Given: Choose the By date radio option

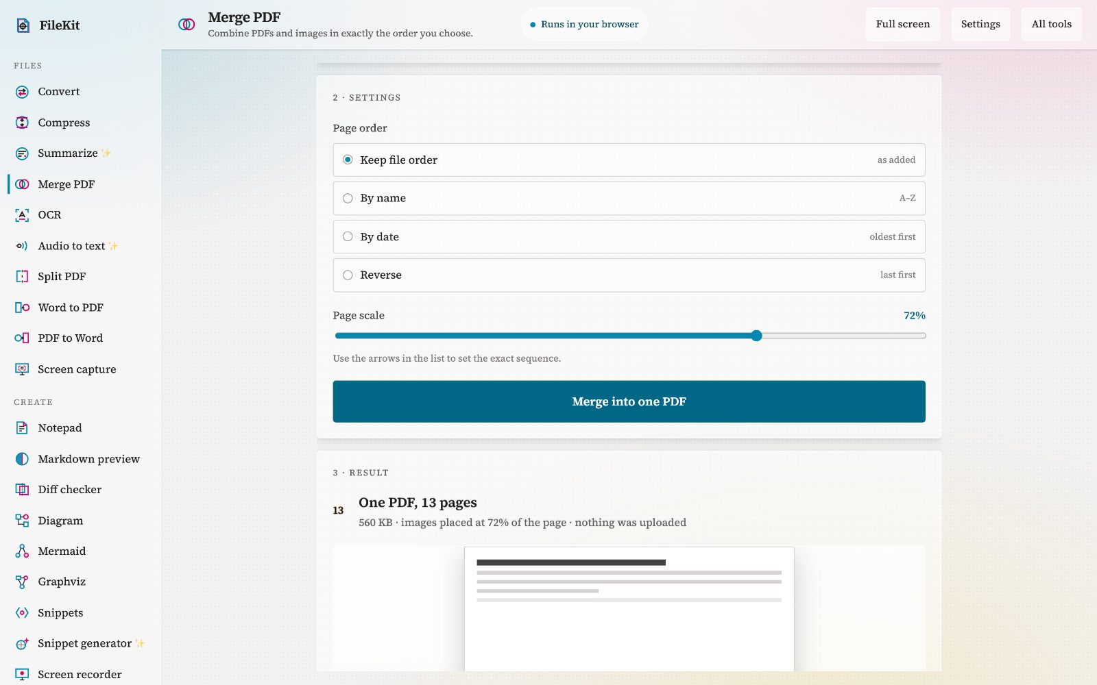Looking at the screenshot, I should (348, 236).
